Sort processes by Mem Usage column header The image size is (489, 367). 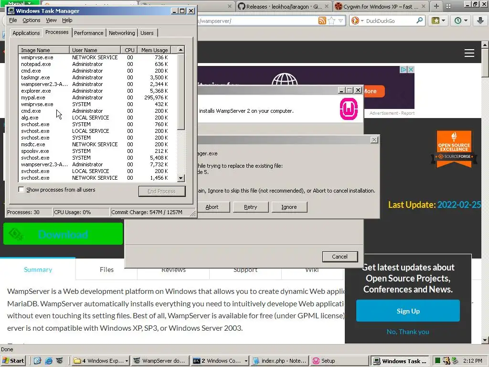[154, 50]
